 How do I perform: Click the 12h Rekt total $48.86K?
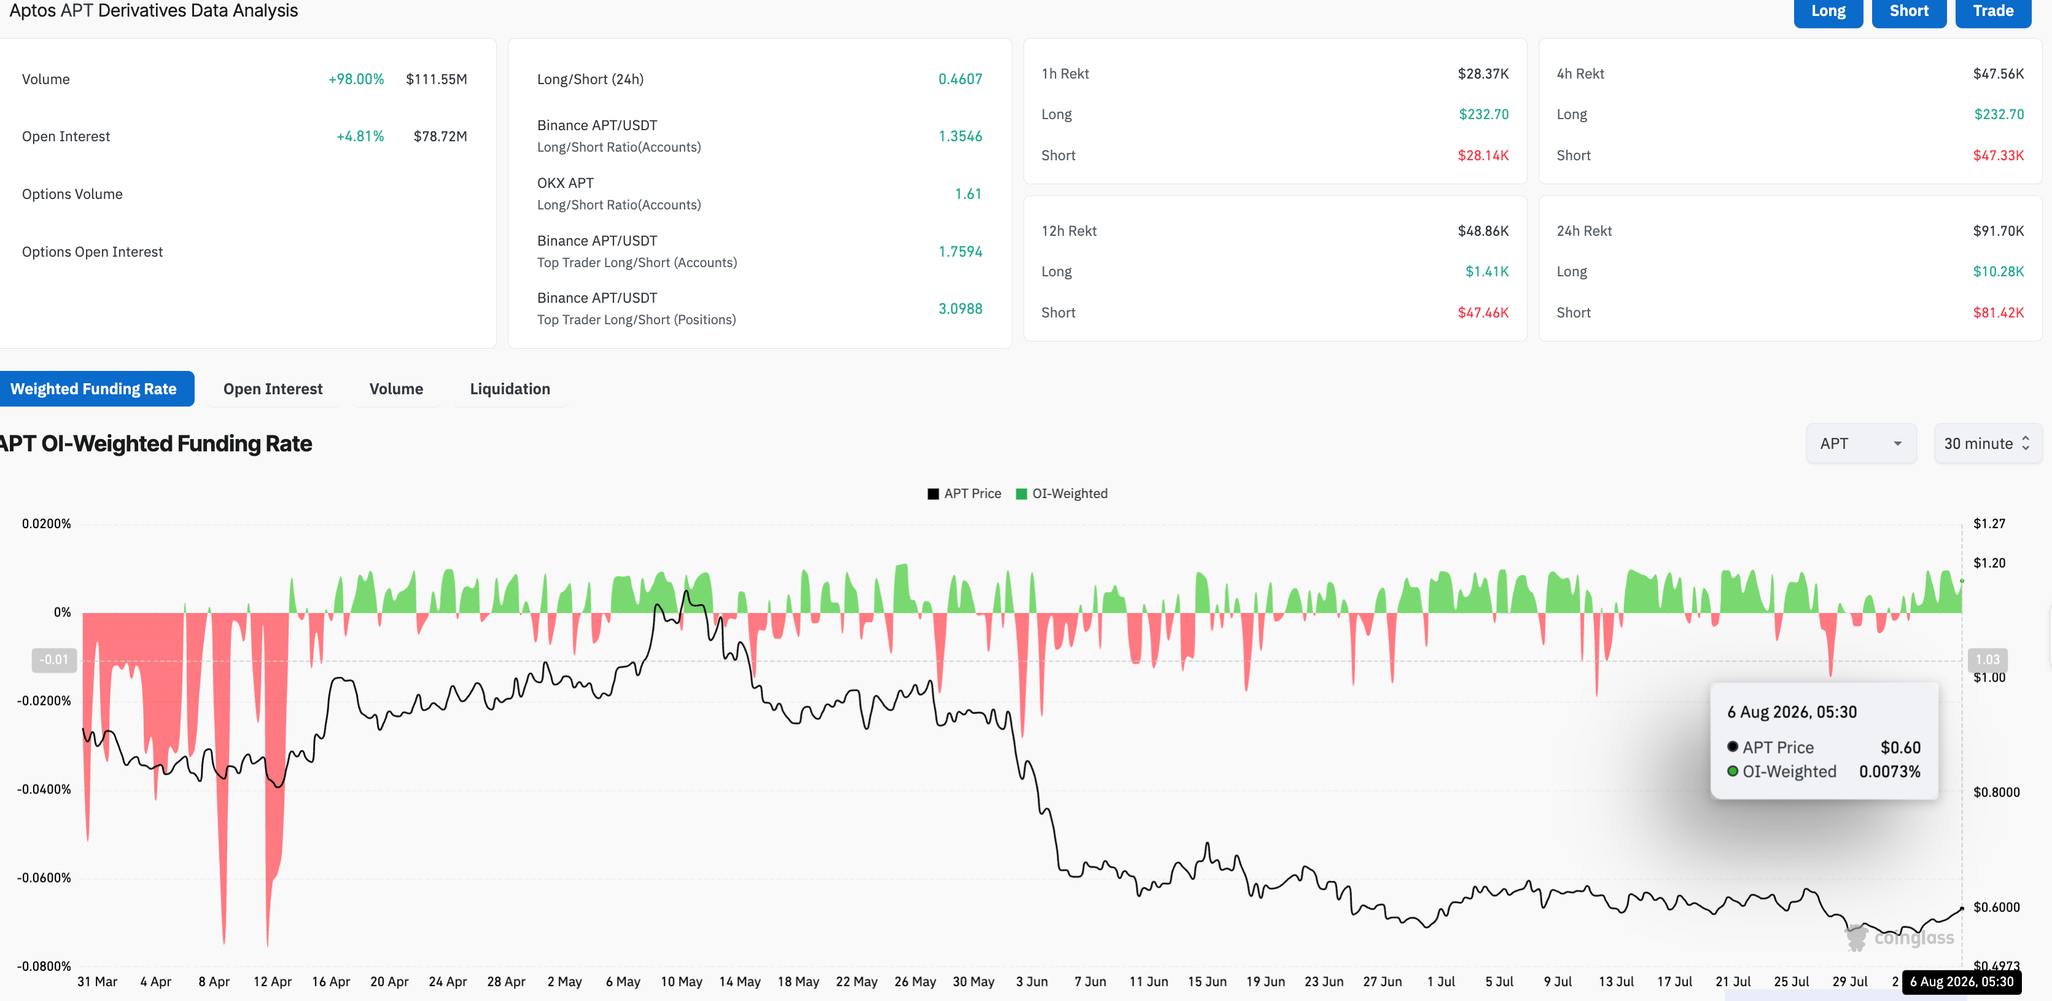(1483, 231)
